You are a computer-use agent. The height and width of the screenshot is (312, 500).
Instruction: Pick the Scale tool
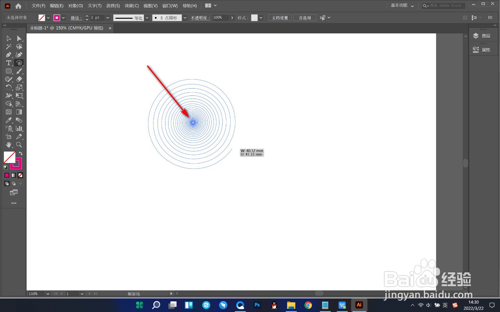coord(19,87)
